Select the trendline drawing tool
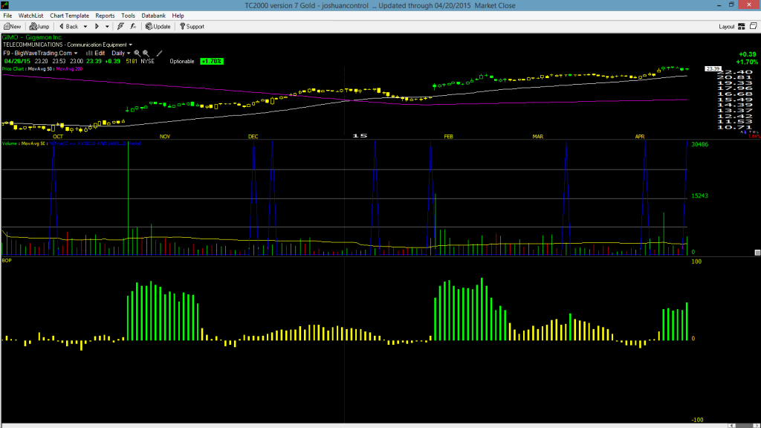This screenshot has width=761, height=428. tap(159, 53)
